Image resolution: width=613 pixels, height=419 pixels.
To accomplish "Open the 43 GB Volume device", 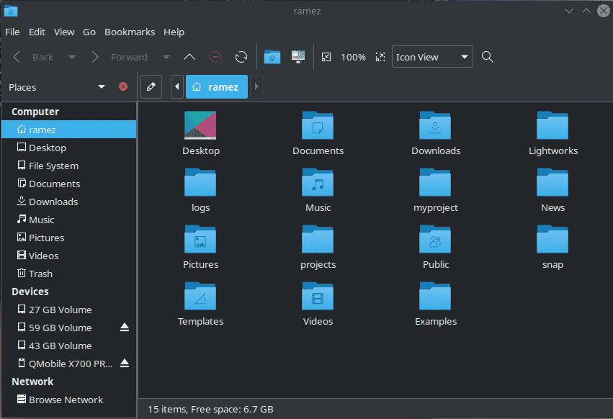I will tap(69, 346).
